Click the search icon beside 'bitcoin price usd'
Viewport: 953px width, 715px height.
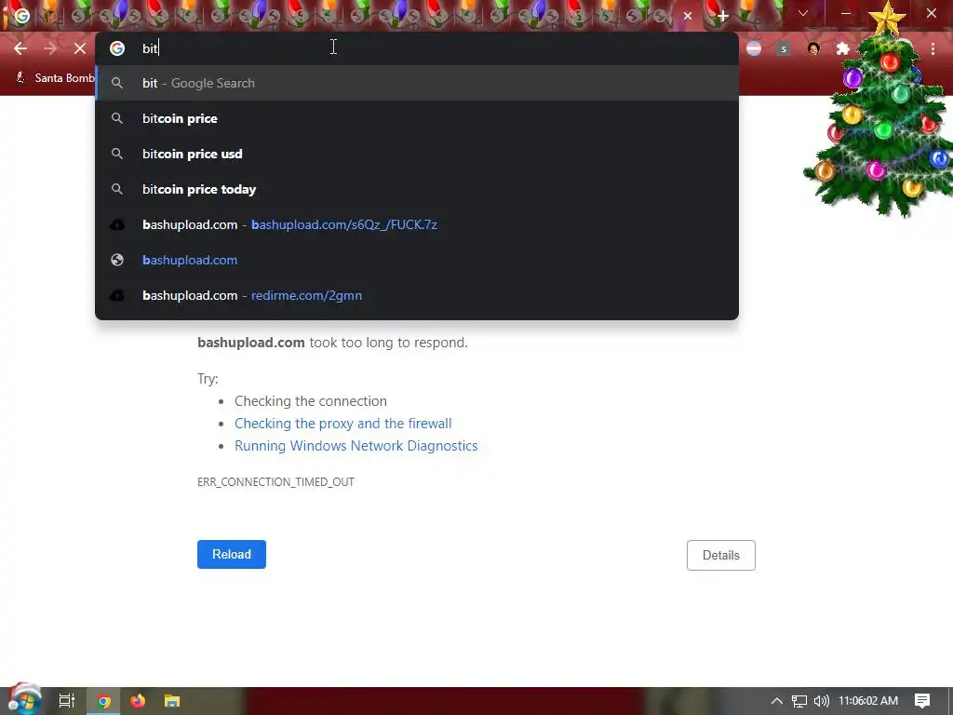[117, 154]
